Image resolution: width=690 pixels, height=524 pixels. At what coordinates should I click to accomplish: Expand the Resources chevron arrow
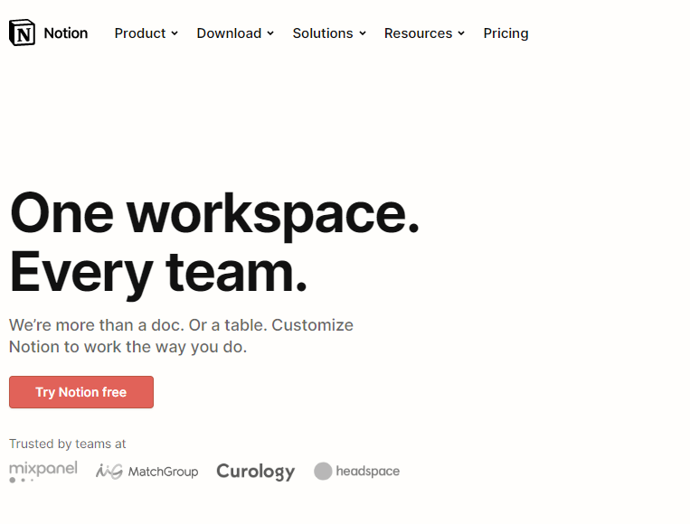pyautogui.click(x=461, y=33)
